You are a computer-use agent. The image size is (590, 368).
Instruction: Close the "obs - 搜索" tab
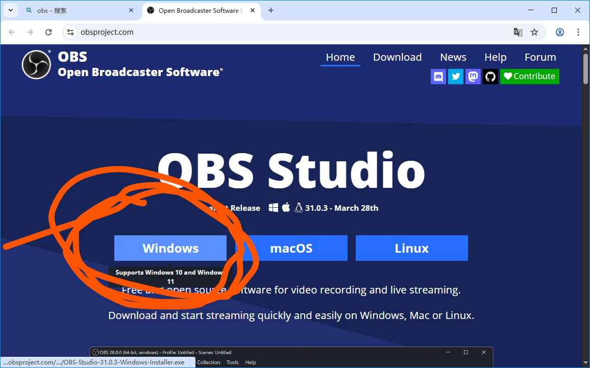tap(131, 11)
